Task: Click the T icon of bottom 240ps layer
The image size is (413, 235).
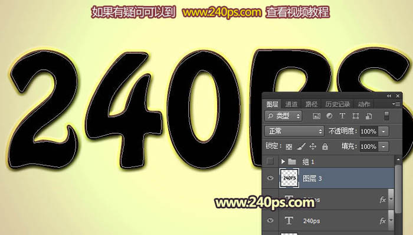Action: click(x=289, y=220)
